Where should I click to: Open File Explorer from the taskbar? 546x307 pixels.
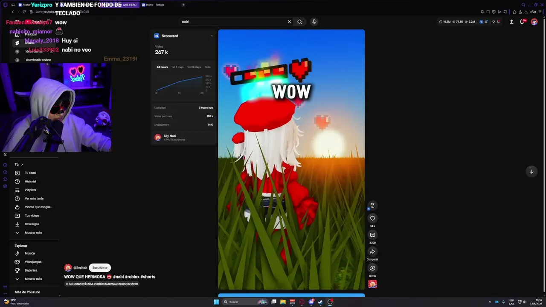[x=283, y=302]
